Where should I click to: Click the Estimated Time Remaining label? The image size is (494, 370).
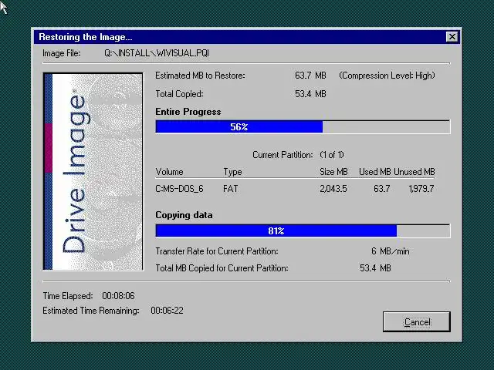[x=91, y=311]
